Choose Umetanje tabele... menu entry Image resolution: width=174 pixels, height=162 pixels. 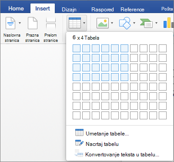point(107,134)
